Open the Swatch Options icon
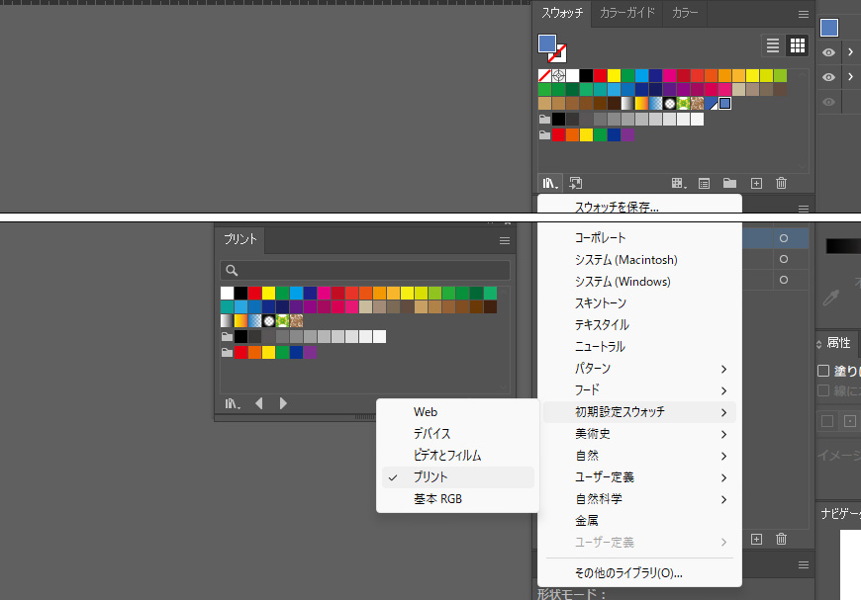 point(704,183)
